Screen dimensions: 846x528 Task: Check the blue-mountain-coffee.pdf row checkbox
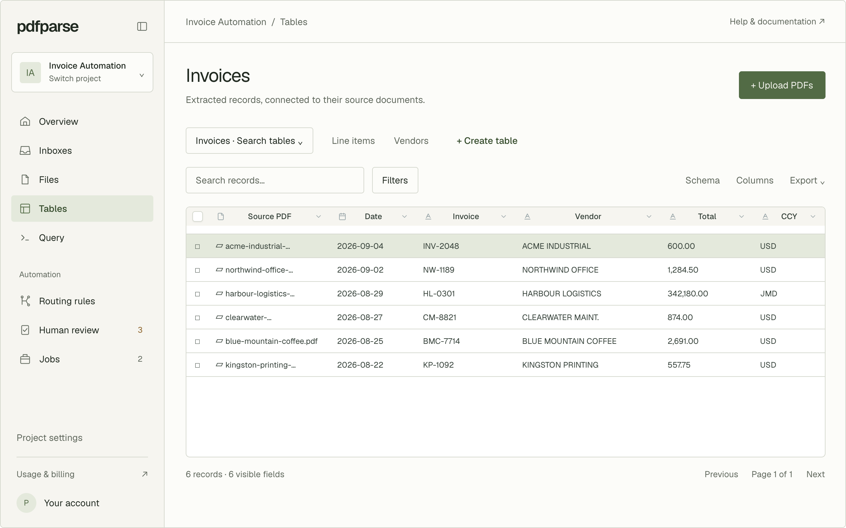coord(198,342)
